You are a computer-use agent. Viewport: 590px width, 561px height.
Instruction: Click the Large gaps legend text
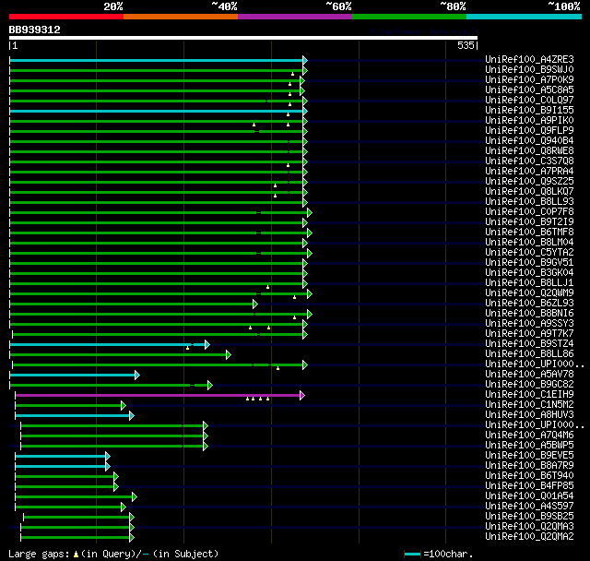[113, 554]
